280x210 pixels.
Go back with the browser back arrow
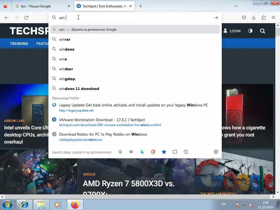[7, 18]
